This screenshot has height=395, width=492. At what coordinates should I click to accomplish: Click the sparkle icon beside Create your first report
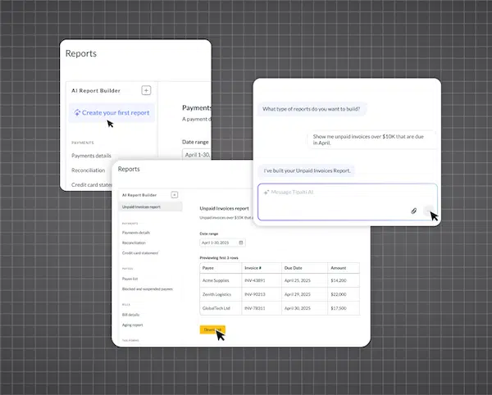(x=77, y=113)
